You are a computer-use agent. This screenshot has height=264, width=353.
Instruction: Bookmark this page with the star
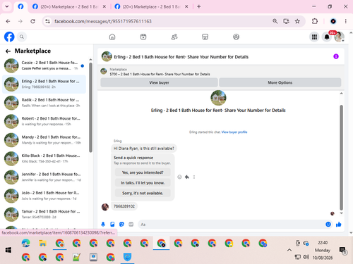pyautogui.click(x=297, y=21)
